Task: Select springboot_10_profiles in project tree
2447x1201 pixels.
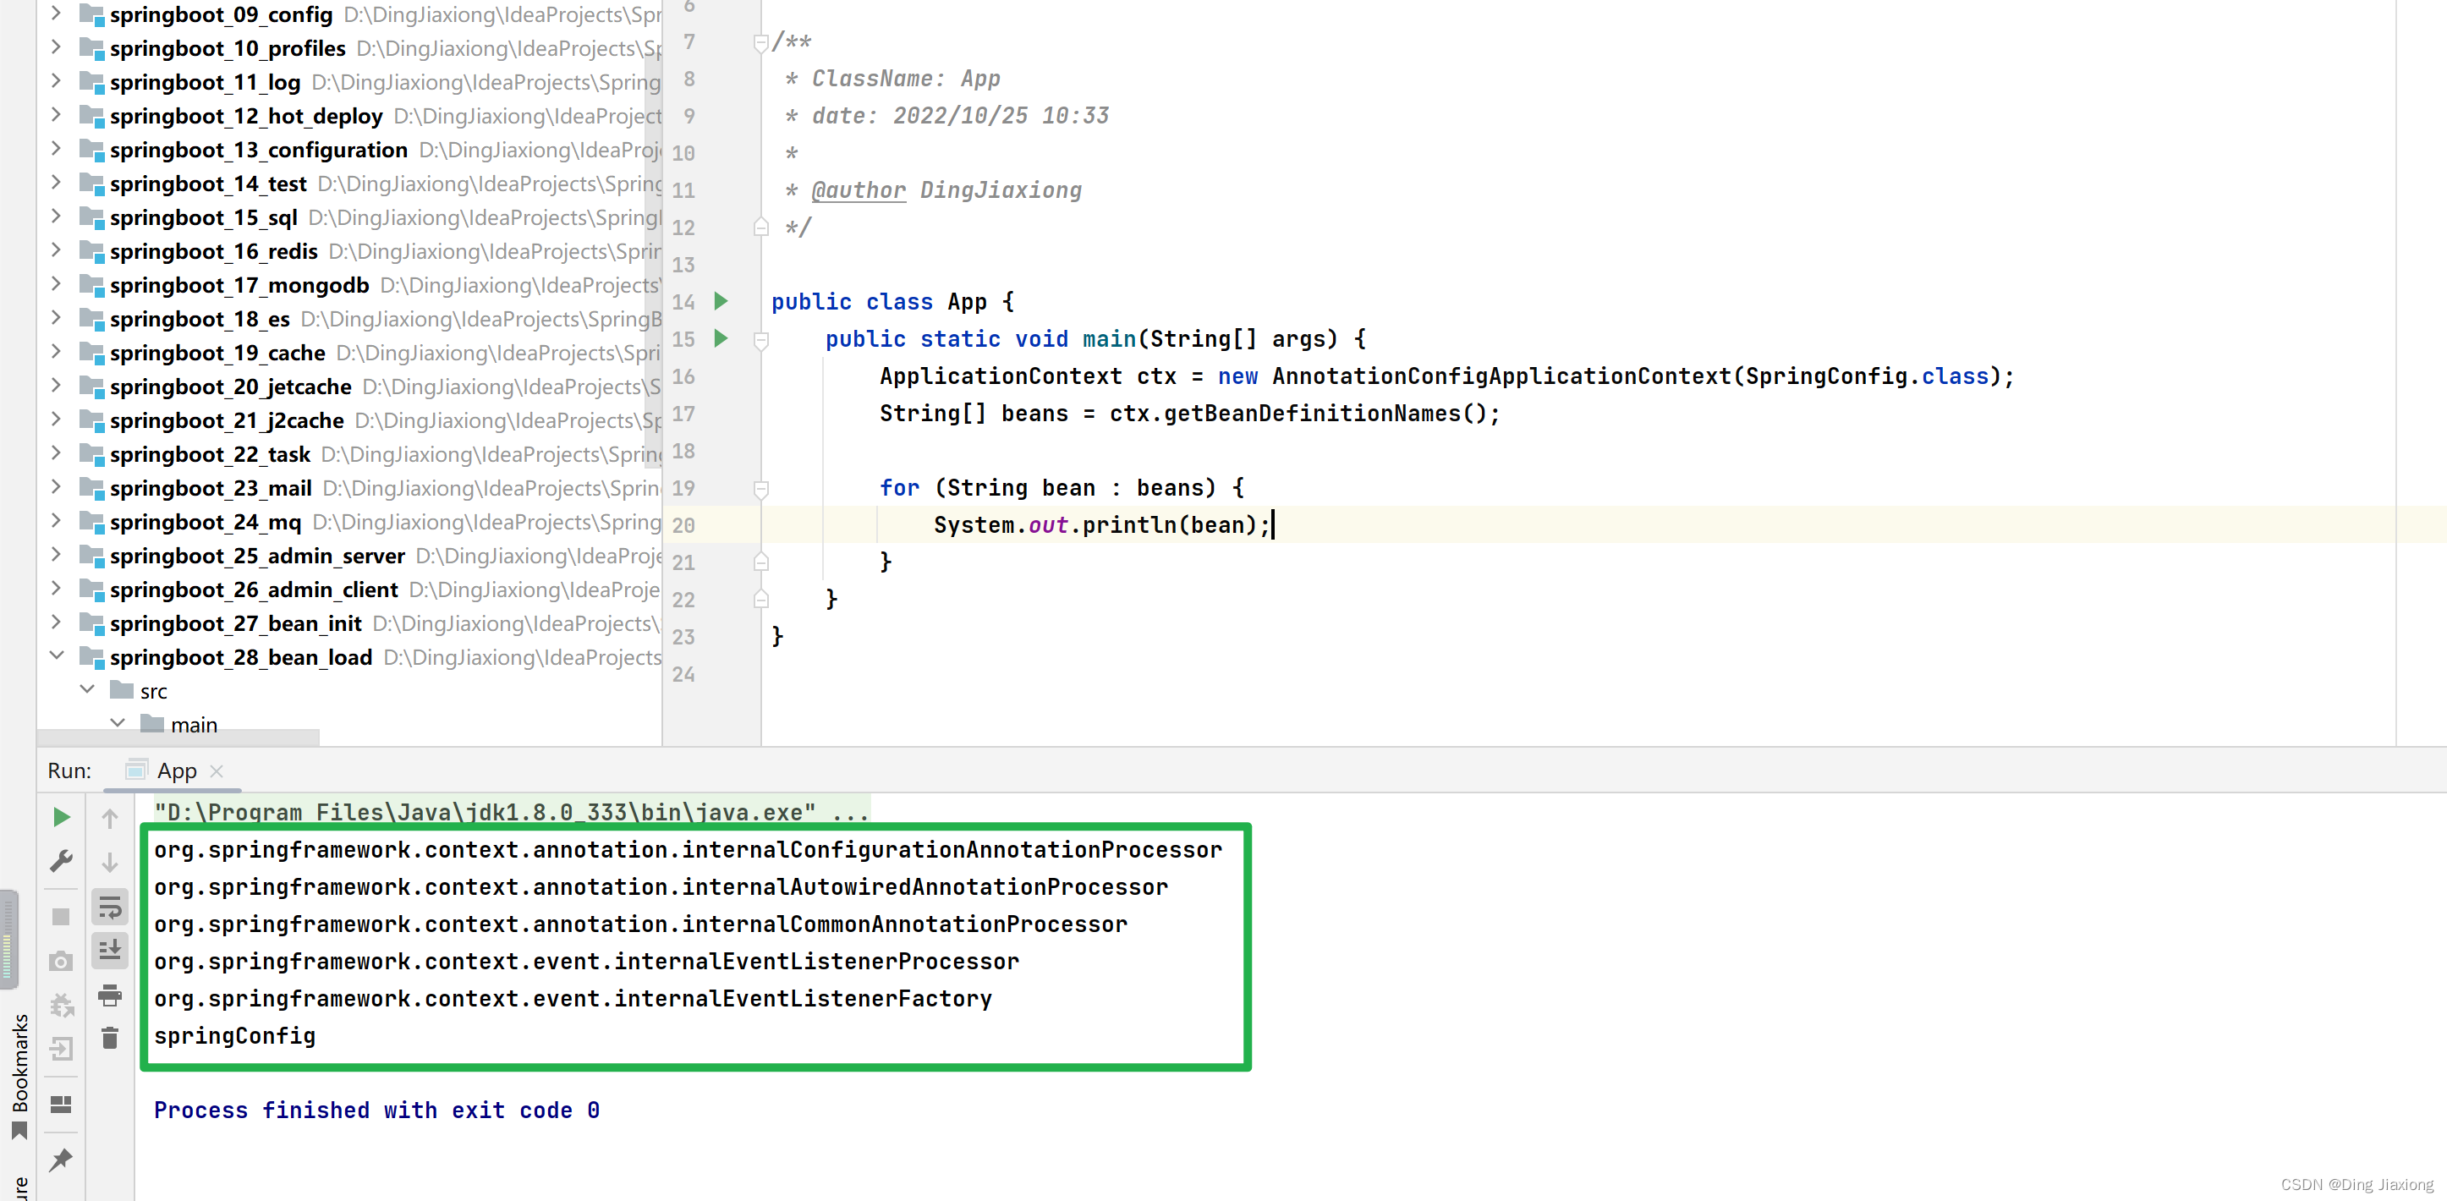Action: coord(227,48)
